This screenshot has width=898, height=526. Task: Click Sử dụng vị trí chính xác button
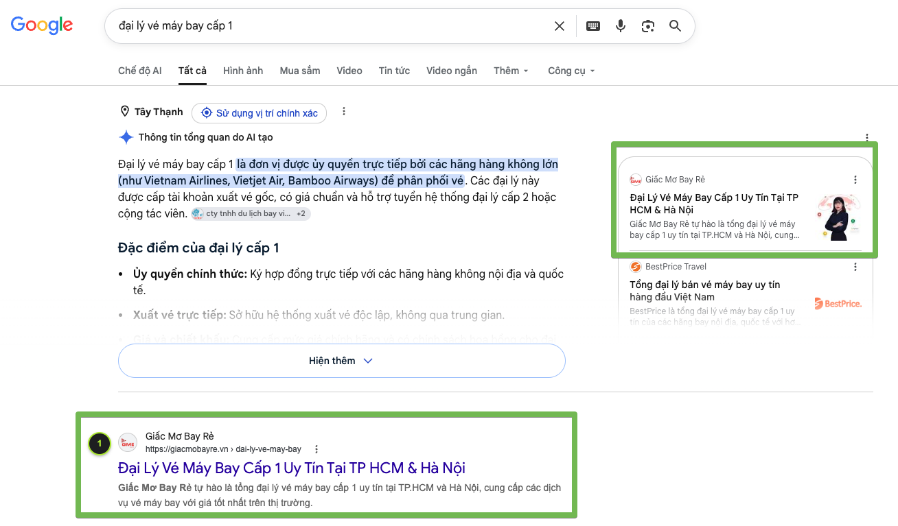click(x=260, y=113)
